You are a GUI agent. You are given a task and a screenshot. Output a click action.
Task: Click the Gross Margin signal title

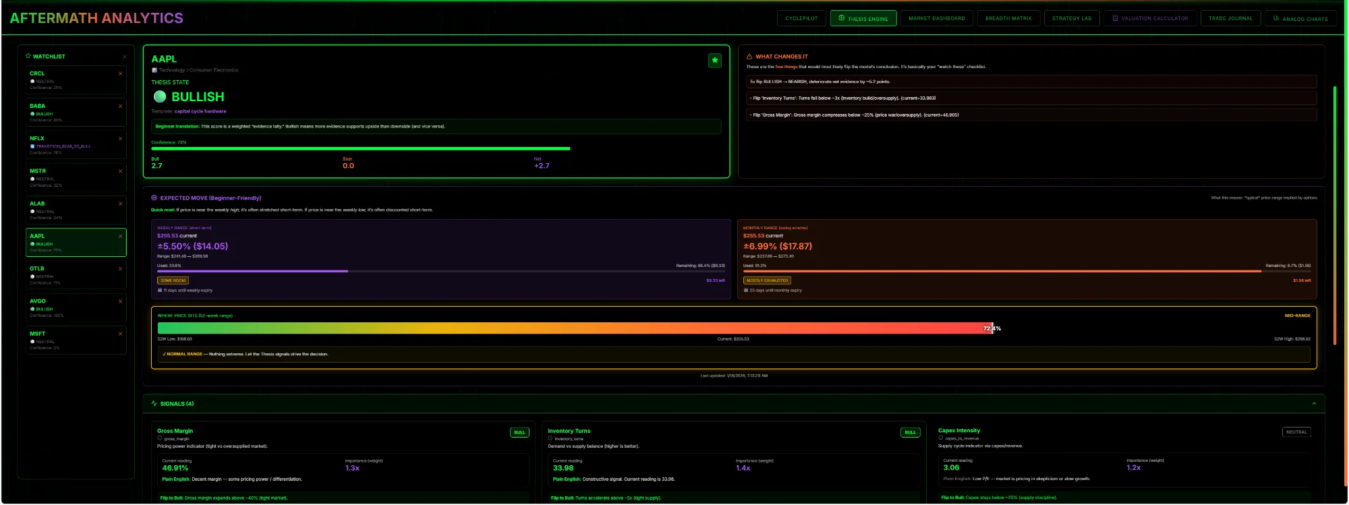[x=175, y=431]
